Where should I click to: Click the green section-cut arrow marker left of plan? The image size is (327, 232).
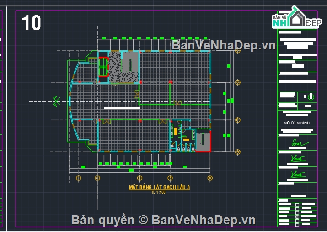(56, 101)
